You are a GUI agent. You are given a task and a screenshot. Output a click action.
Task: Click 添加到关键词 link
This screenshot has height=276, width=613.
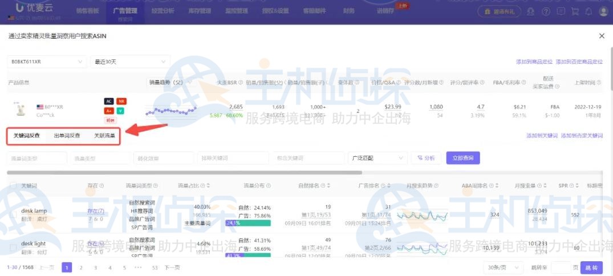(x=542, y=136)
